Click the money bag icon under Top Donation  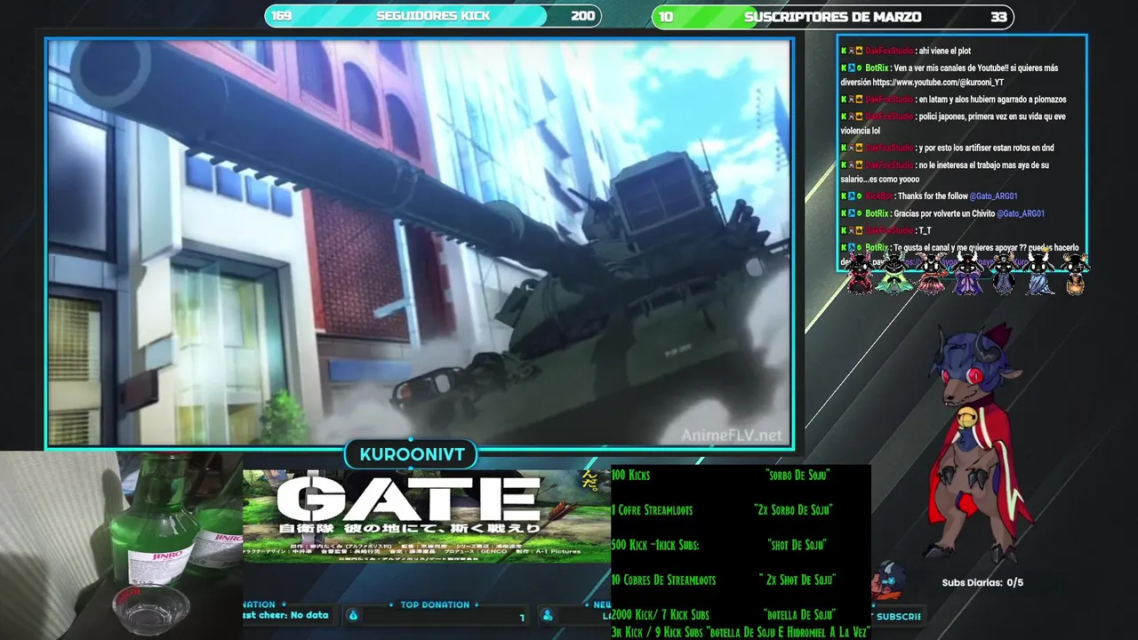tap(353, 615)
